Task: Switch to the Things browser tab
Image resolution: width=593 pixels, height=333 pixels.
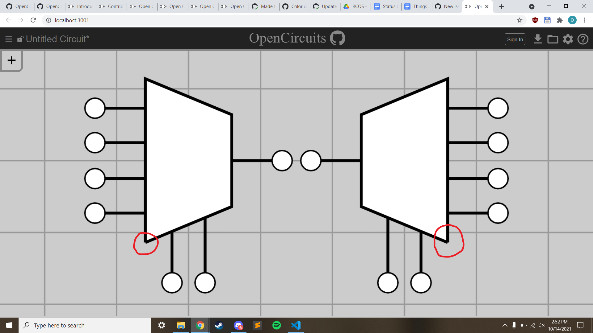Action: click(416, 6)
